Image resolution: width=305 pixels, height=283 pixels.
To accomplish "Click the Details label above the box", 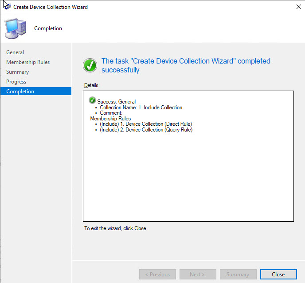I will (x=92, y=85).
